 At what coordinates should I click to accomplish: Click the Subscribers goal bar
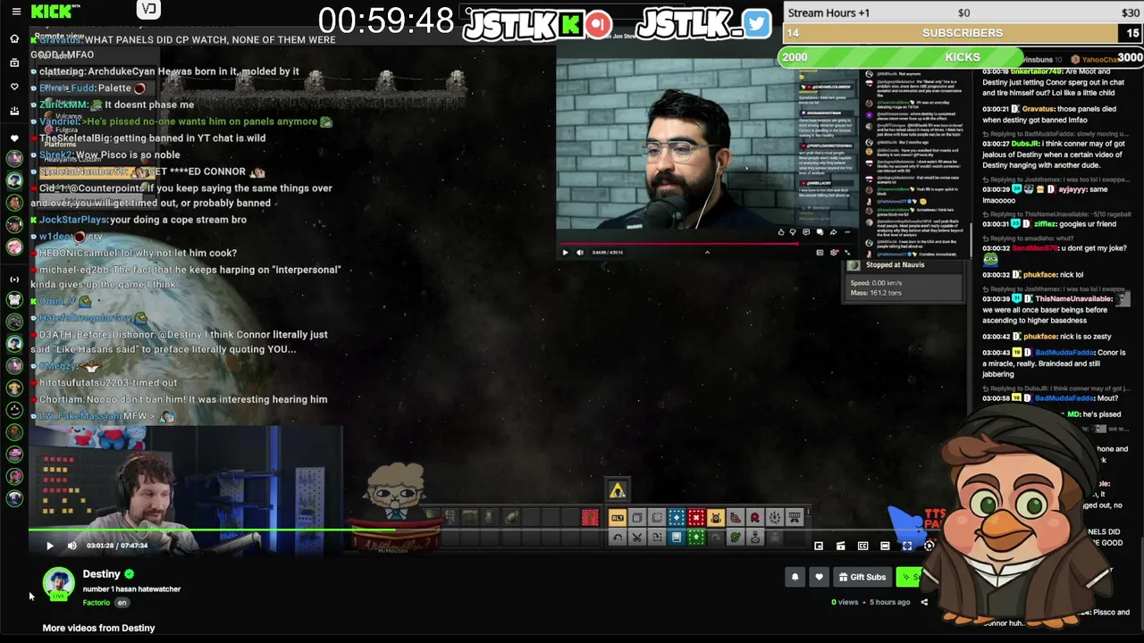(962, 33)
